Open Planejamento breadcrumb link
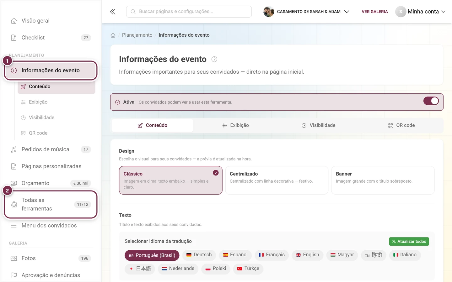 (137, 35)
